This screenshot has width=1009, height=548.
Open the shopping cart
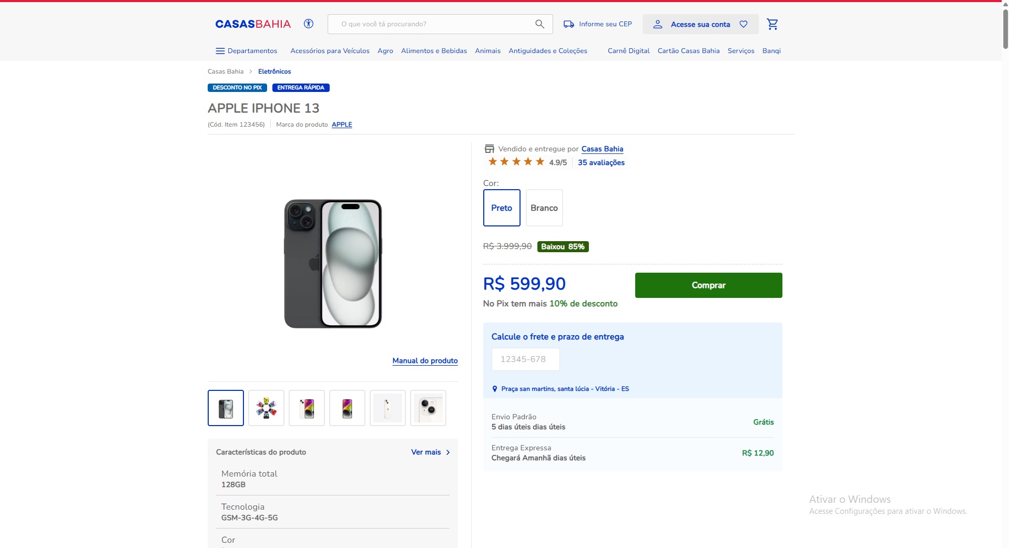[x=772, y=24]
